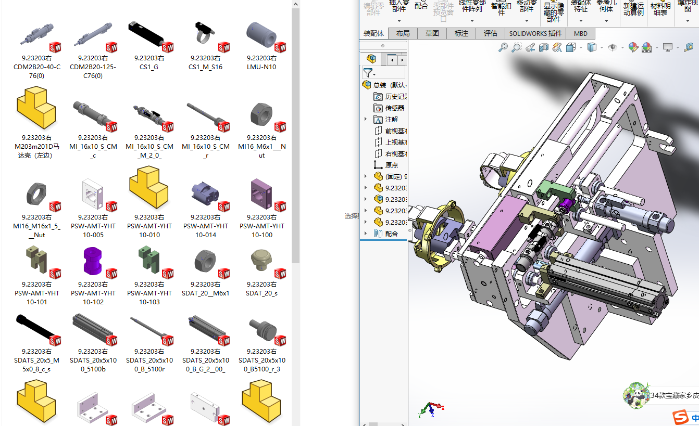The width and height of the screenshot is (699, 426).
Task: Click the Zoom to Fit icon
Action: pyautogui.click(x=503, y=48)
